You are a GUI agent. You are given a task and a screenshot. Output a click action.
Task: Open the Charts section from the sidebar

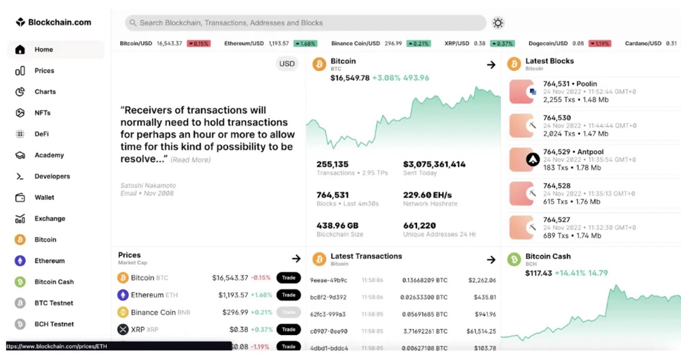coord(19,91)
